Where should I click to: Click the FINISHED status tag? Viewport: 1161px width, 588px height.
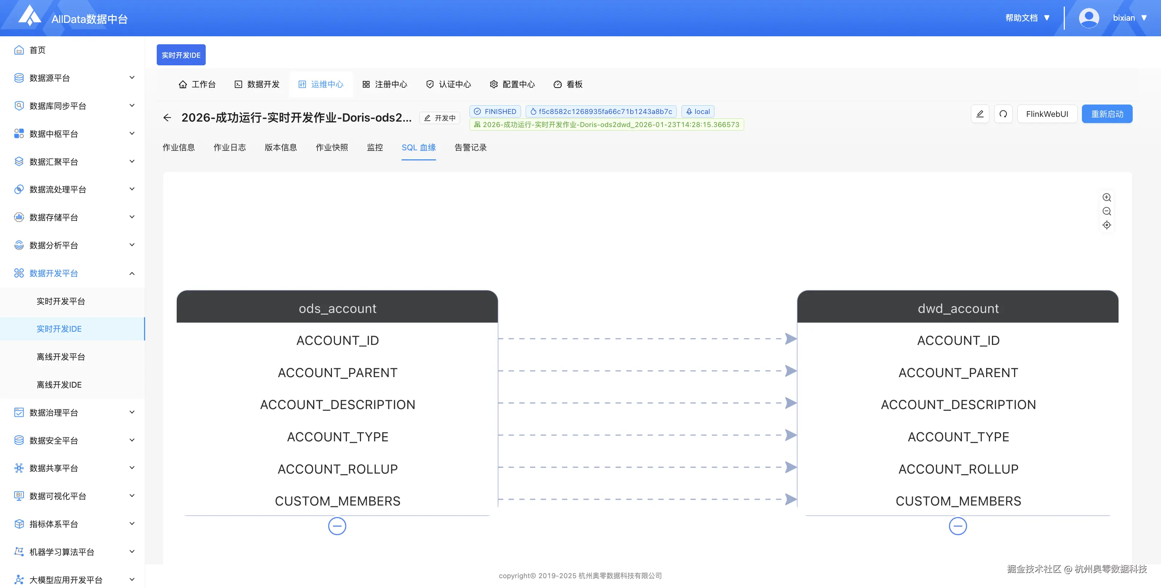click(495, 111)
